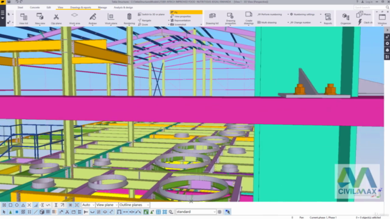Click the Window icon in ribbon

[382, 17]
